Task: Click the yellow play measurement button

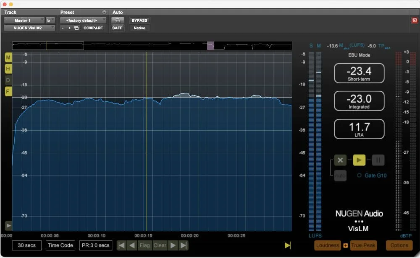Action: (359, 160)
